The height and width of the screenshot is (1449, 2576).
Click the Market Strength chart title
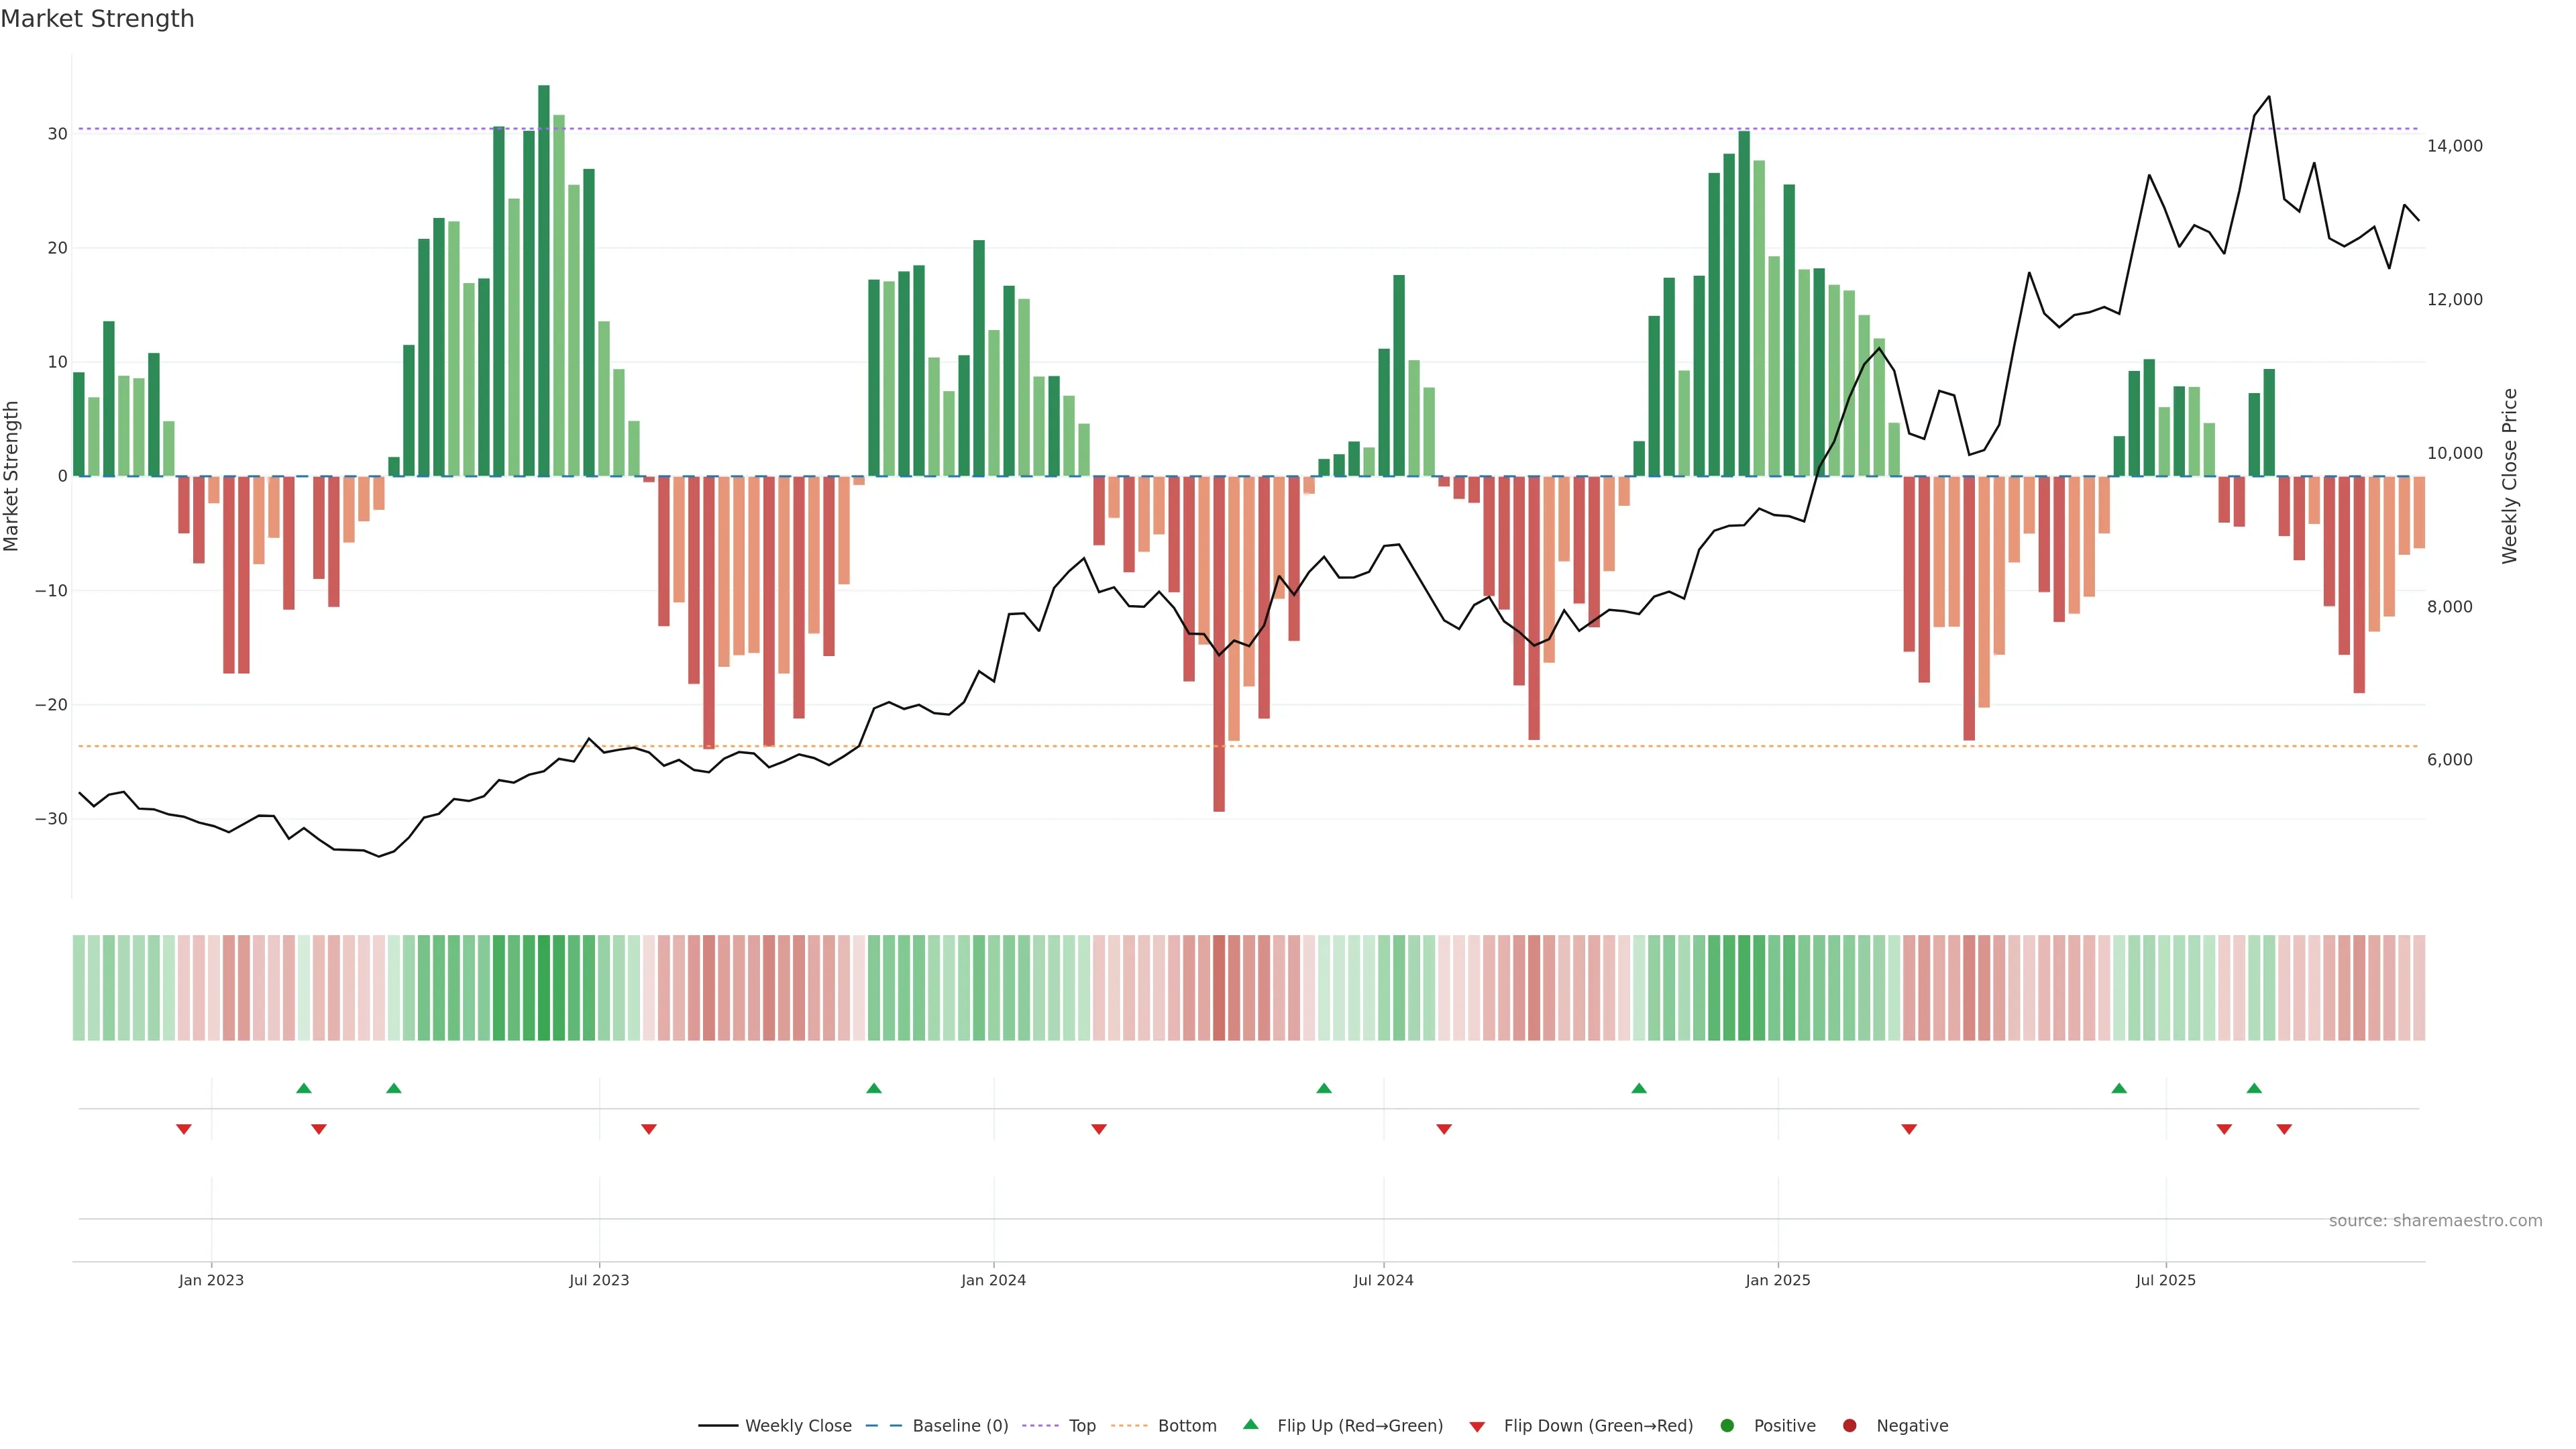(x=97, y=19)
